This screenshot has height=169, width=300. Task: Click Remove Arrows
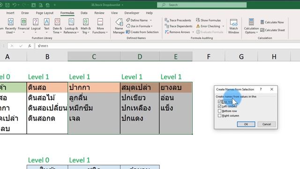pyautogui.click(x=177, y=32)
